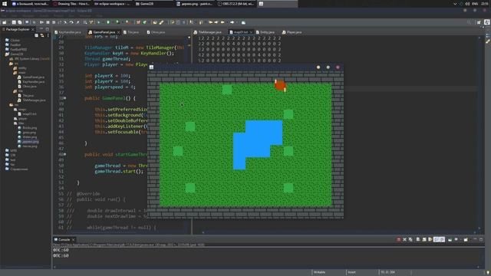Screen dimensions: 491x276
Task: Close the Package Explorer tab
Action: pos(33,29)
